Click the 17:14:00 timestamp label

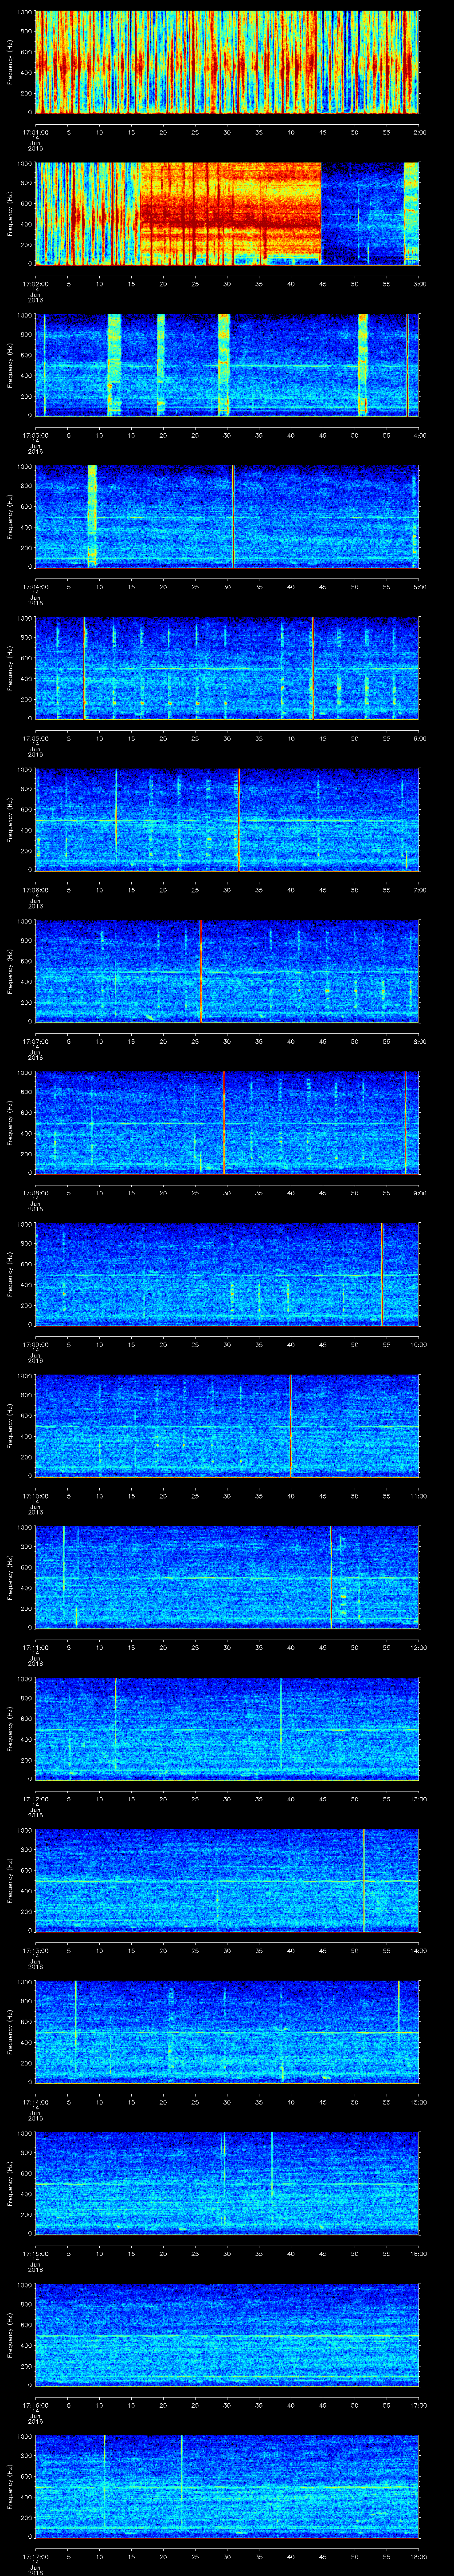36,2101
